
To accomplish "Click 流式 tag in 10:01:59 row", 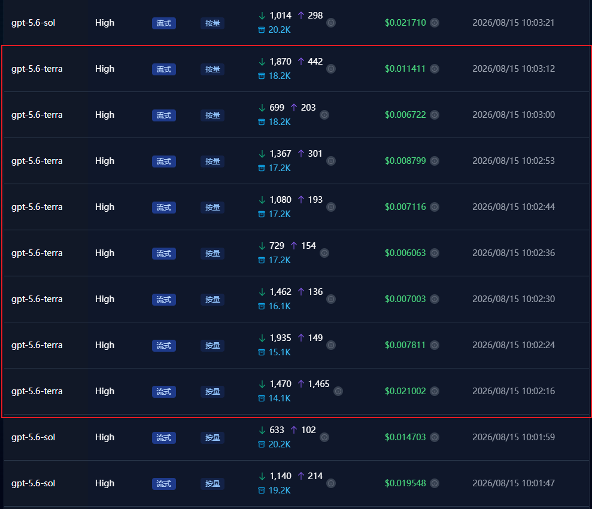I will pos(164,438).
